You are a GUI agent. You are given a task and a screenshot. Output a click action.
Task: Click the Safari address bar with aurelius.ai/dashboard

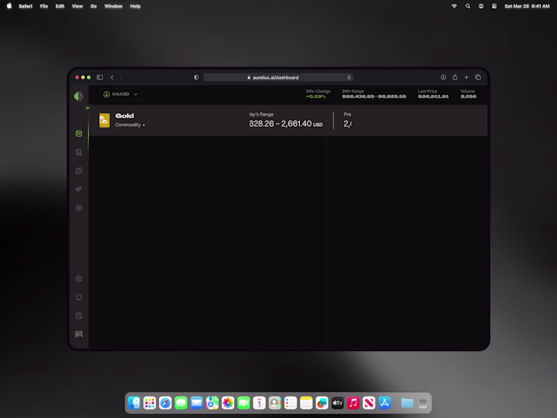278,77
